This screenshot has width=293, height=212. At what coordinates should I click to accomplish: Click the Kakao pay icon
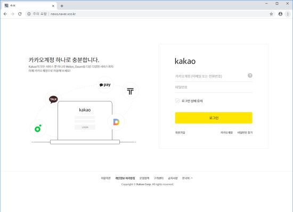coord(105,85)
